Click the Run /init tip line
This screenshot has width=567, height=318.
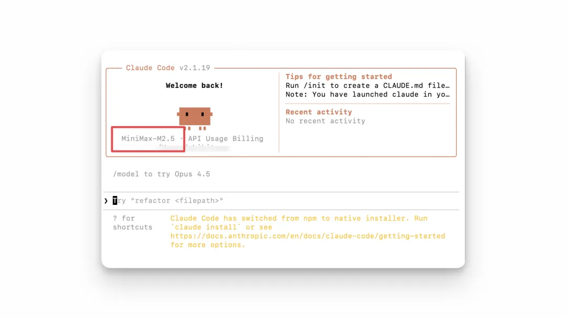click(x=367, y=85)
